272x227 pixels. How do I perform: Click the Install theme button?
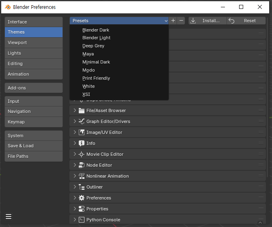click(207, 21)
